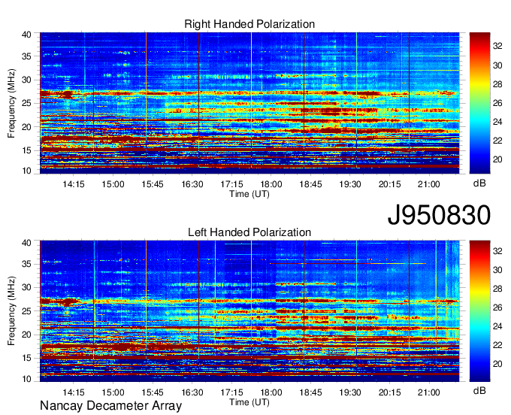Click the upper colorbar gradient
The height and width of the screenshot is (415, 511).
479,103
